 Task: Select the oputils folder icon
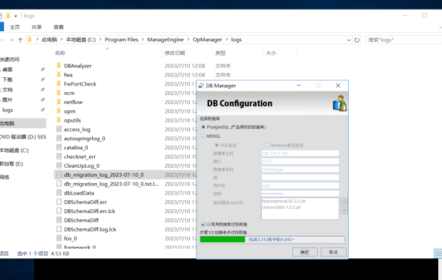(x=59, y=120)
